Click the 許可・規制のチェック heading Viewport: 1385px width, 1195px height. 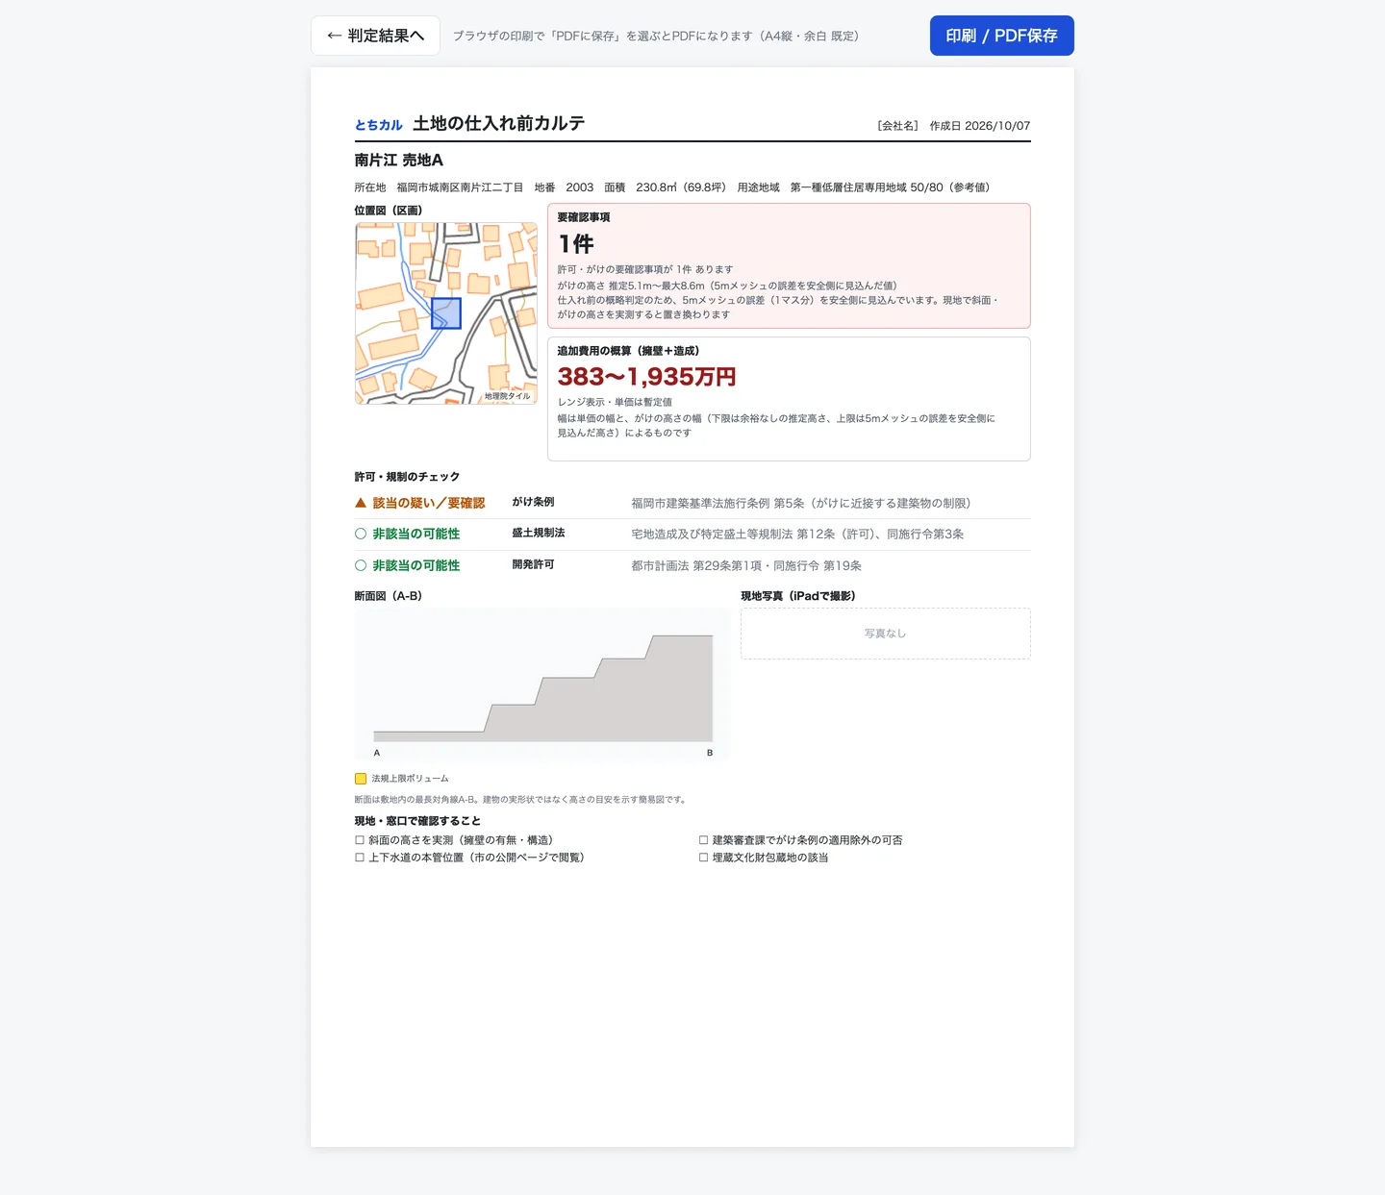pos(407,477)
